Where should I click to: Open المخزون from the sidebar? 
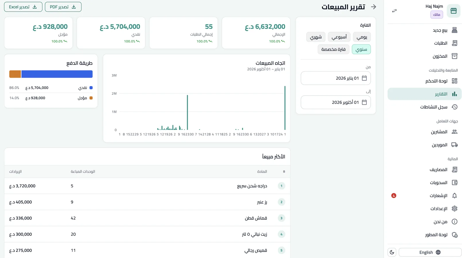click(x=424, y=56)
